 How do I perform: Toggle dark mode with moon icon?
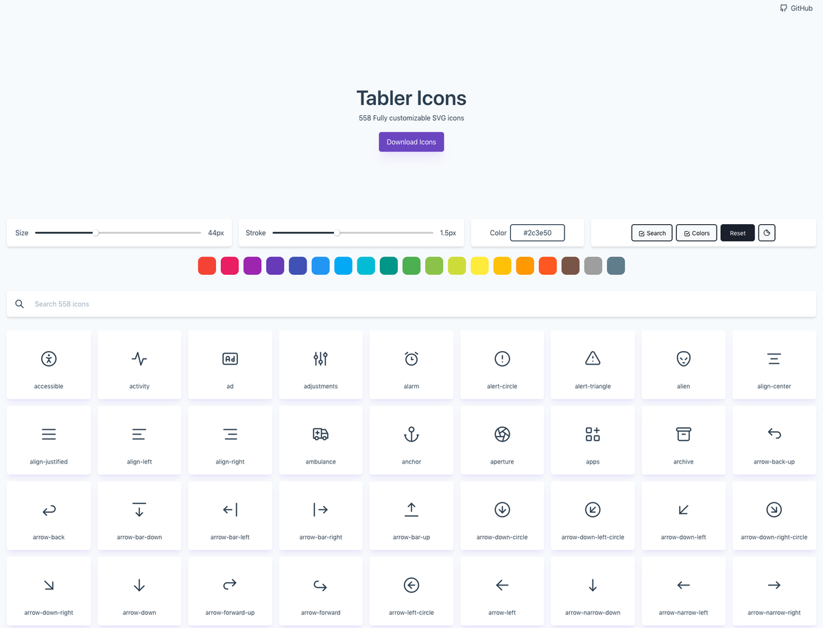tap(767, 233)
